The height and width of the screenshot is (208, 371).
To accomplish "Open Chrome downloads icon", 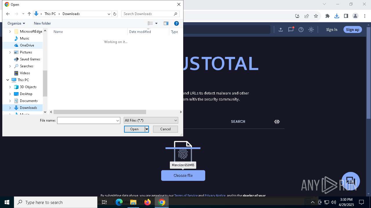I will (x=337, y=16).
